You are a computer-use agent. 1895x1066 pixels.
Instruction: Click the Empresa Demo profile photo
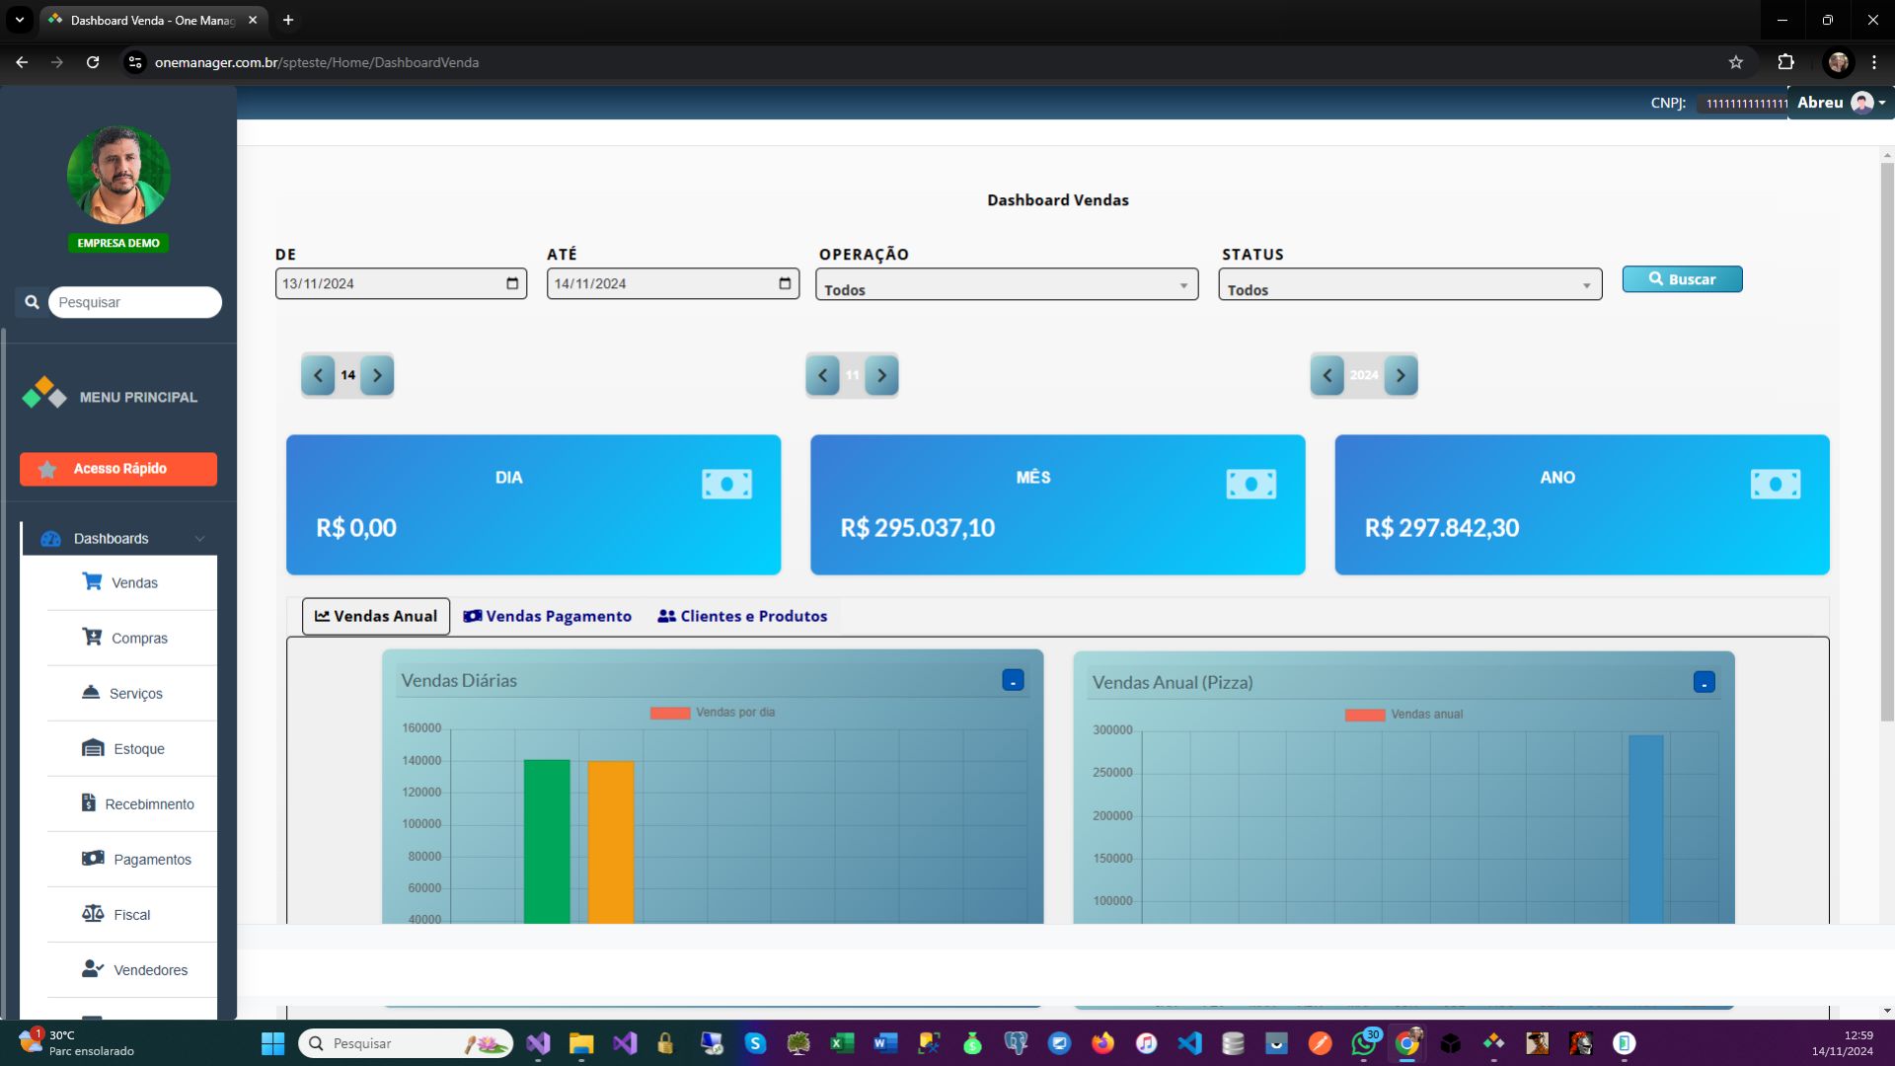pos(118,176)
